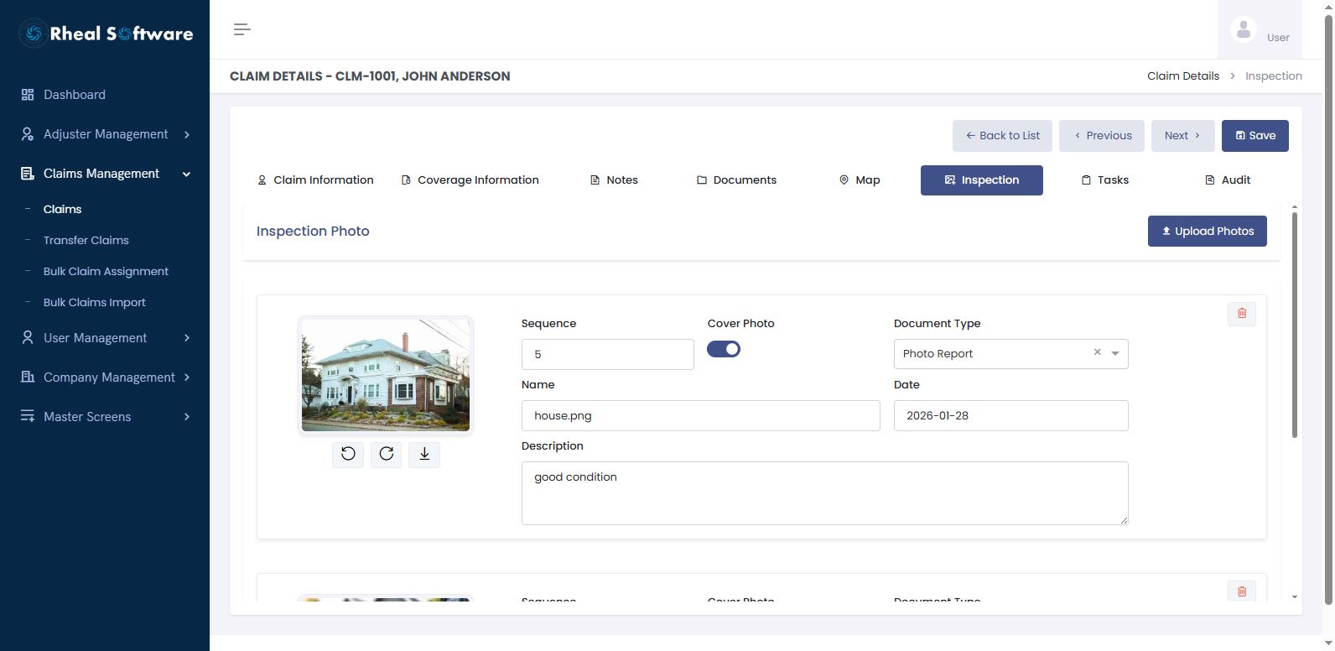Rotate the house photo clockwise
The image size is (1335, 651).
[x=386, y=454]
